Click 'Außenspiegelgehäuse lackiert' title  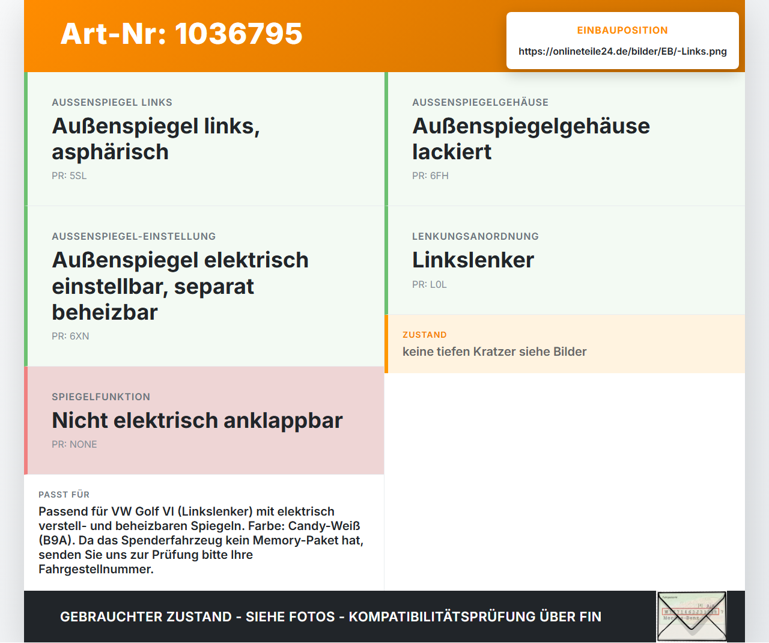click(x=531, y=139)
